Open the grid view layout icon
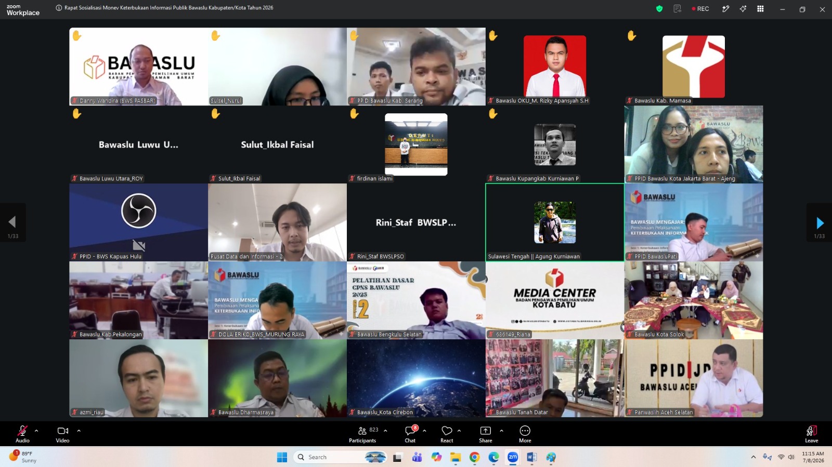The image size is (832, 467). [760, 9]
